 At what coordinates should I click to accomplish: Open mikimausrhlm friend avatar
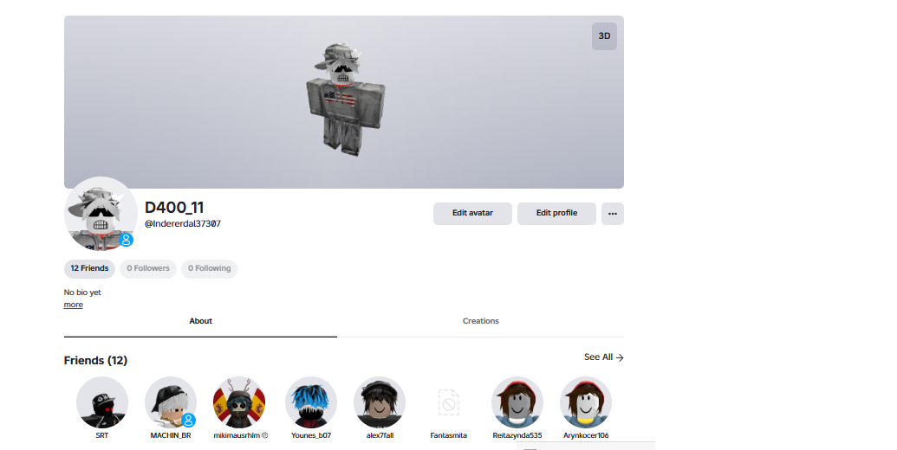pyautogui.click(x=239, y=402)
